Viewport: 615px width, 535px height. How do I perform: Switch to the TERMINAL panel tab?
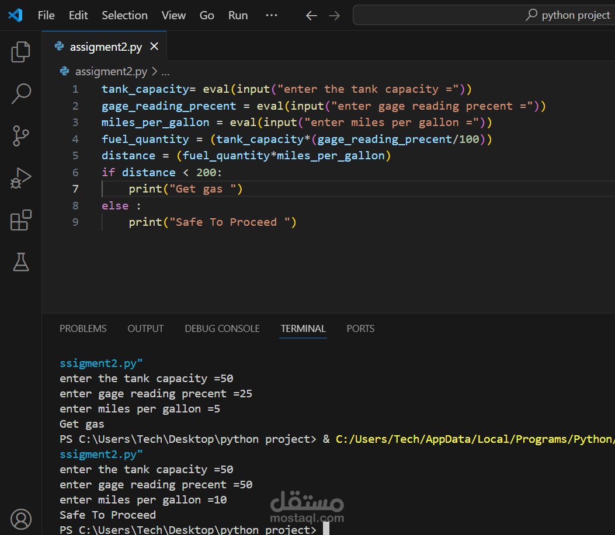point(303,328)
